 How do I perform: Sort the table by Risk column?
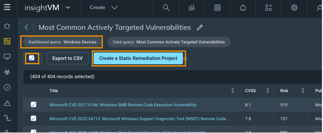(x=303, y=91)
